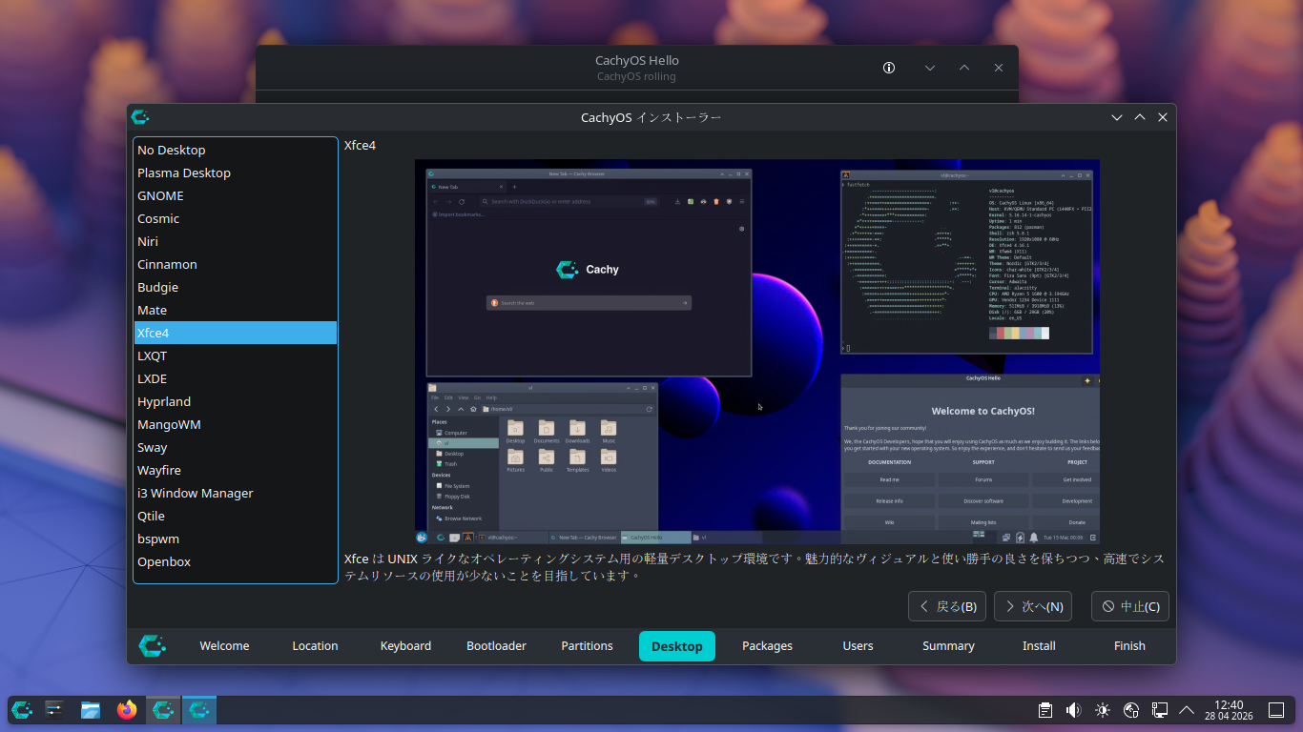Open the CachyOS application launcher in taskbar
Screen dimensions: 1303x732
(x=22, y=710)
